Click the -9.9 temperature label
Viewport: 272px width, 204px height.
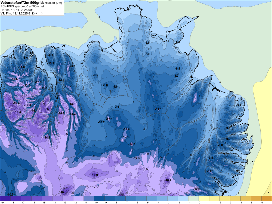pyautogui.click(x=228, y=139)
